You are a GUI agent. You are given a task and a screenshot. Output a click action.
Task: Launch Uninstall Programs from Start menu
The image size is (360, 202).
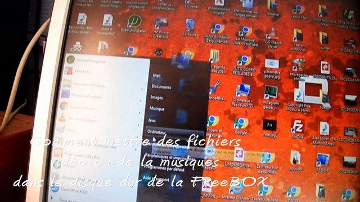tap(86, 61)
